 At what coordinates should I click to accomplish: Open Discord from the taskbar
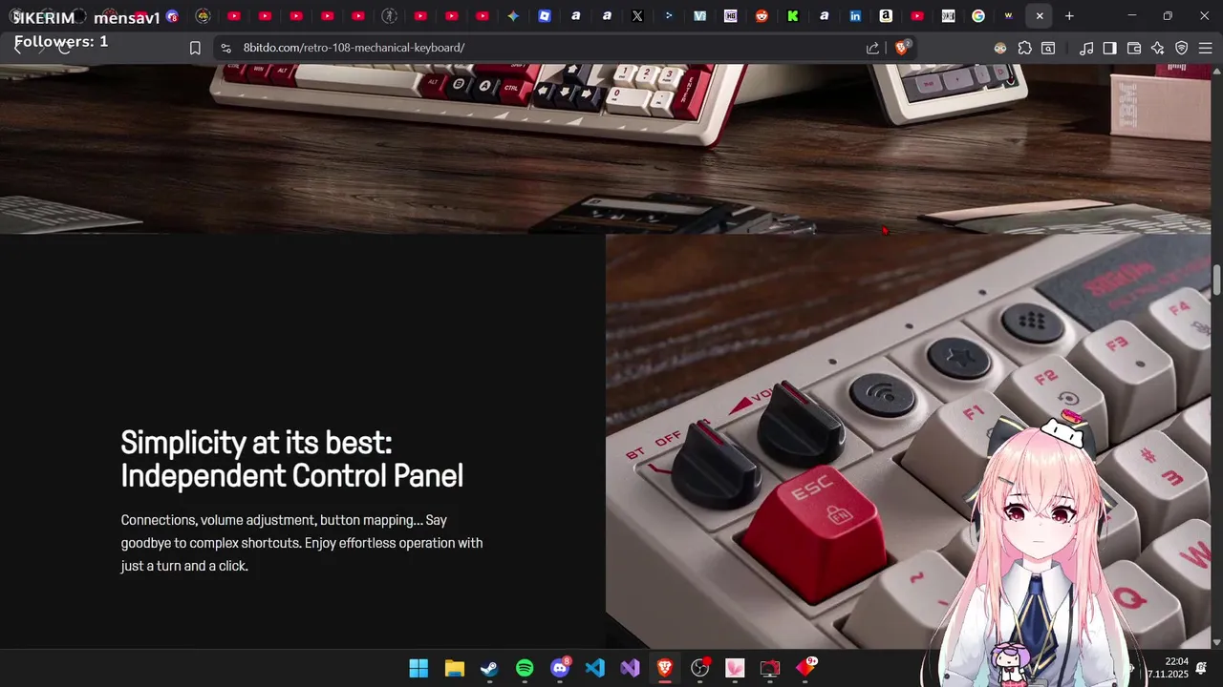click(560, 668)
